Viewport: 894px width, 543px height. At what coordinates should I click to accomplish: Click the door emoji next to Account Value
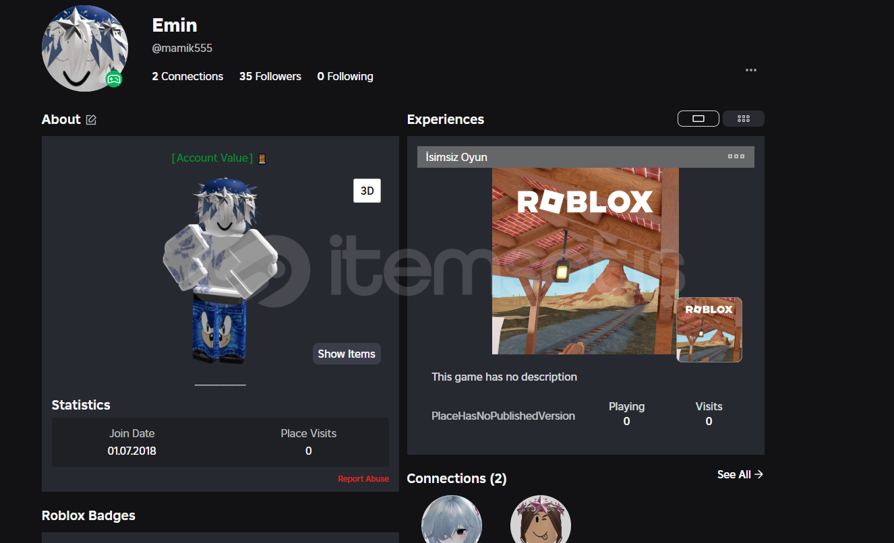click(x=262, y=158)
